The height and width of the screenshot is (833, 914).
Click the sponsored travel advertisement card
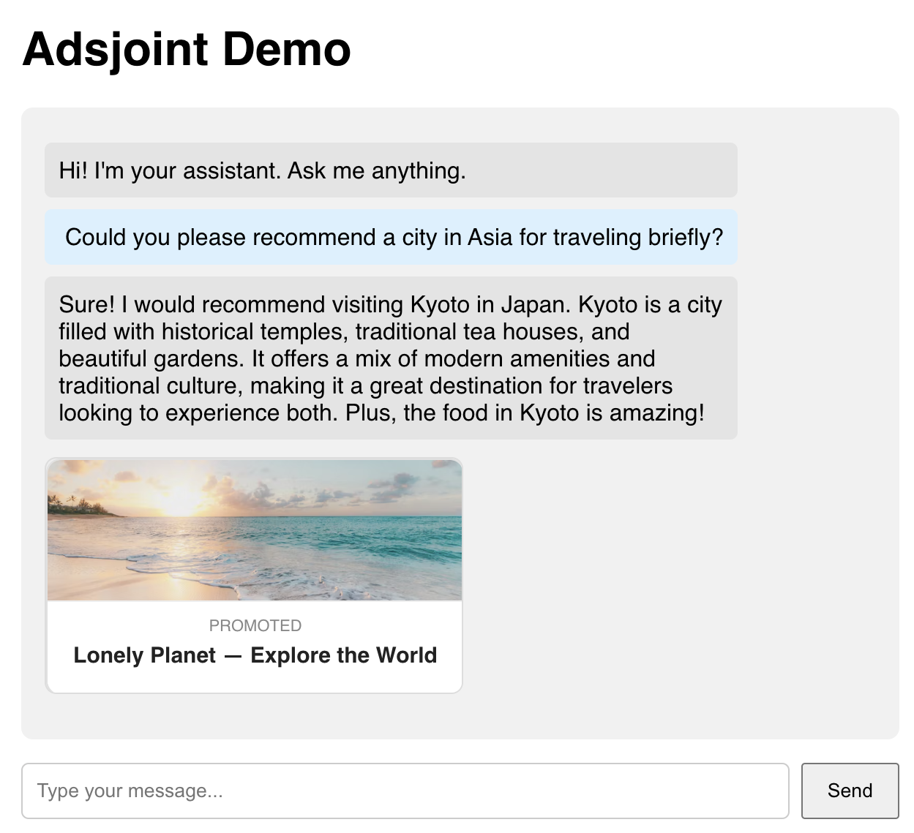click(x=254, y=575)
